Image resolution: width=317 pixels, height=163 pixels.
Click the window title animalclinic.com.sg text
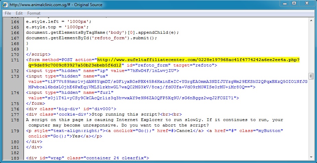tap(56, 5)
